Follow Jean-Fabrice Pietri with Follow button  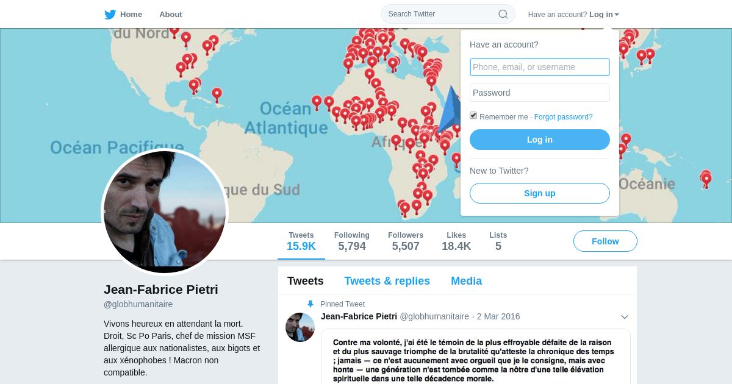[605, 241]
